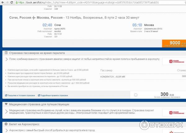Click flight number SU 1126
Viewport: 186px width, 133px height.
(58, 7)
